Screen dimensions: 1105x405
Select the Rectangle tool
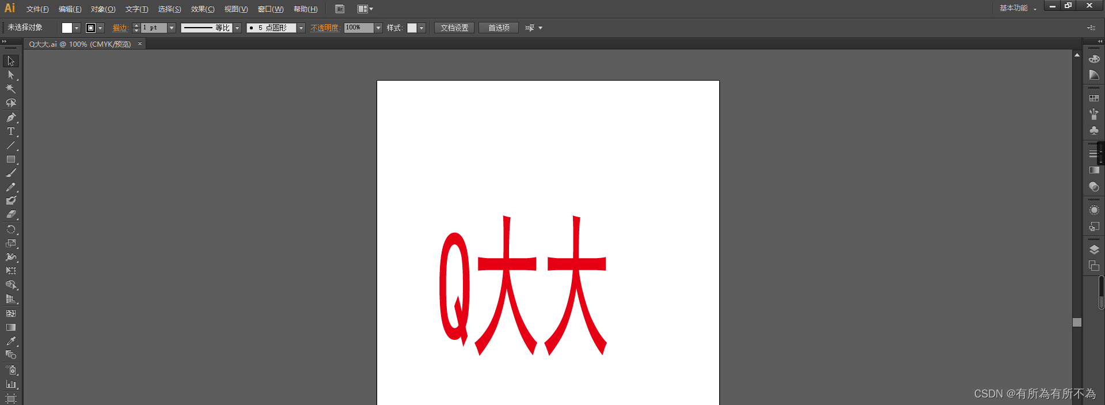(x=11, y=159)
